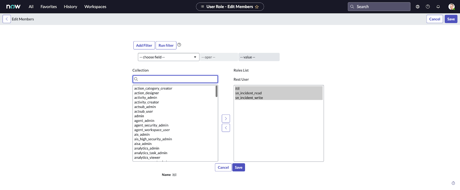Select 'agent_workspace_user' in the Collection list
This screenshot has width=460, height=190.
pos(152,130)
